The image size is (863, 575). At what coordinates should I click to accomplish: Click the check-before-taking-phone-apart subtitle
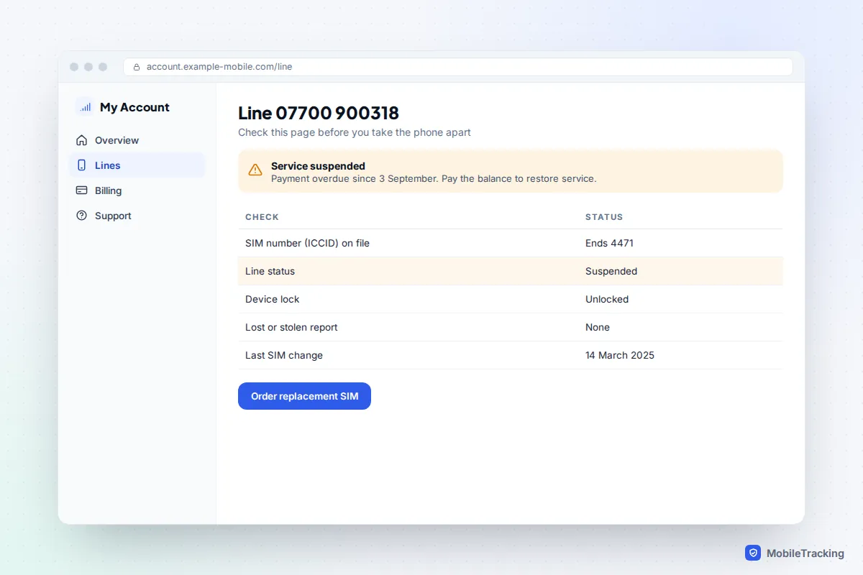click(x=355, y=132)
